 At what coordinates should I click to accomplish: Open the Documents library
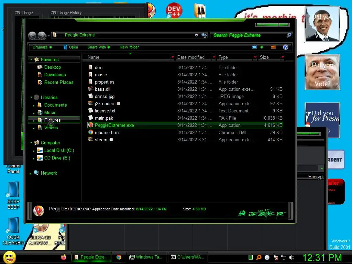click(55, 105)
